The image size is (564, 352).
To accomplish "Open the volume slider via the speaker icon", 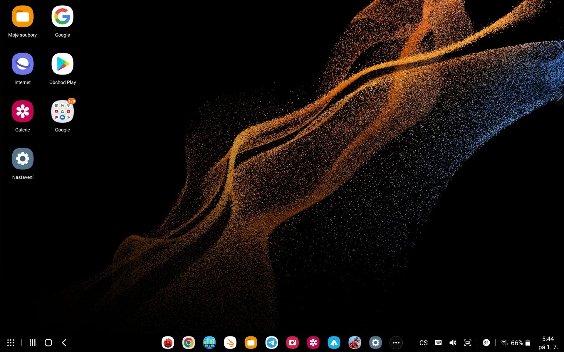I will [x=453, y=342].
